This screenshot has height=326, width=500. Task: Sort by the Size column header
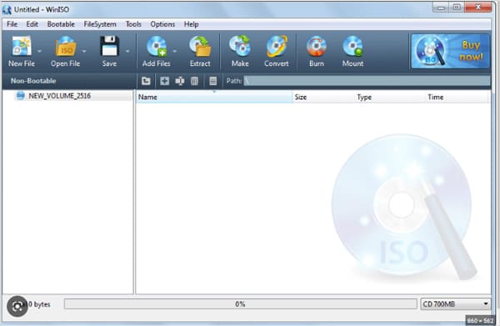[x=323, y=97]
